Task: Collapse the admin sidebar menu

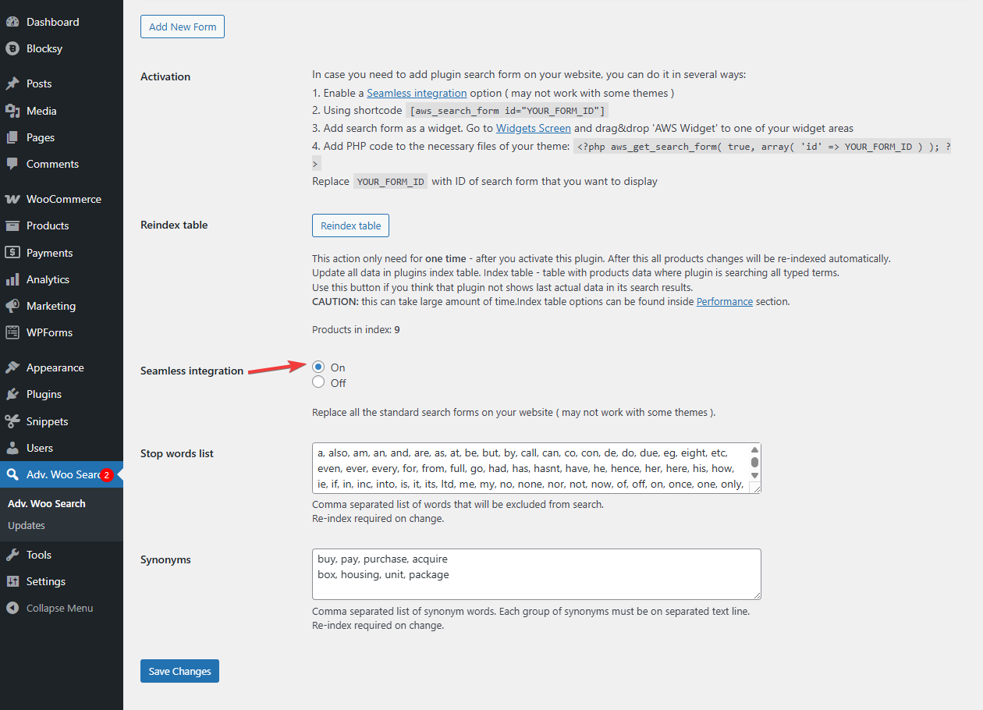Action: (x=59, y=608)
